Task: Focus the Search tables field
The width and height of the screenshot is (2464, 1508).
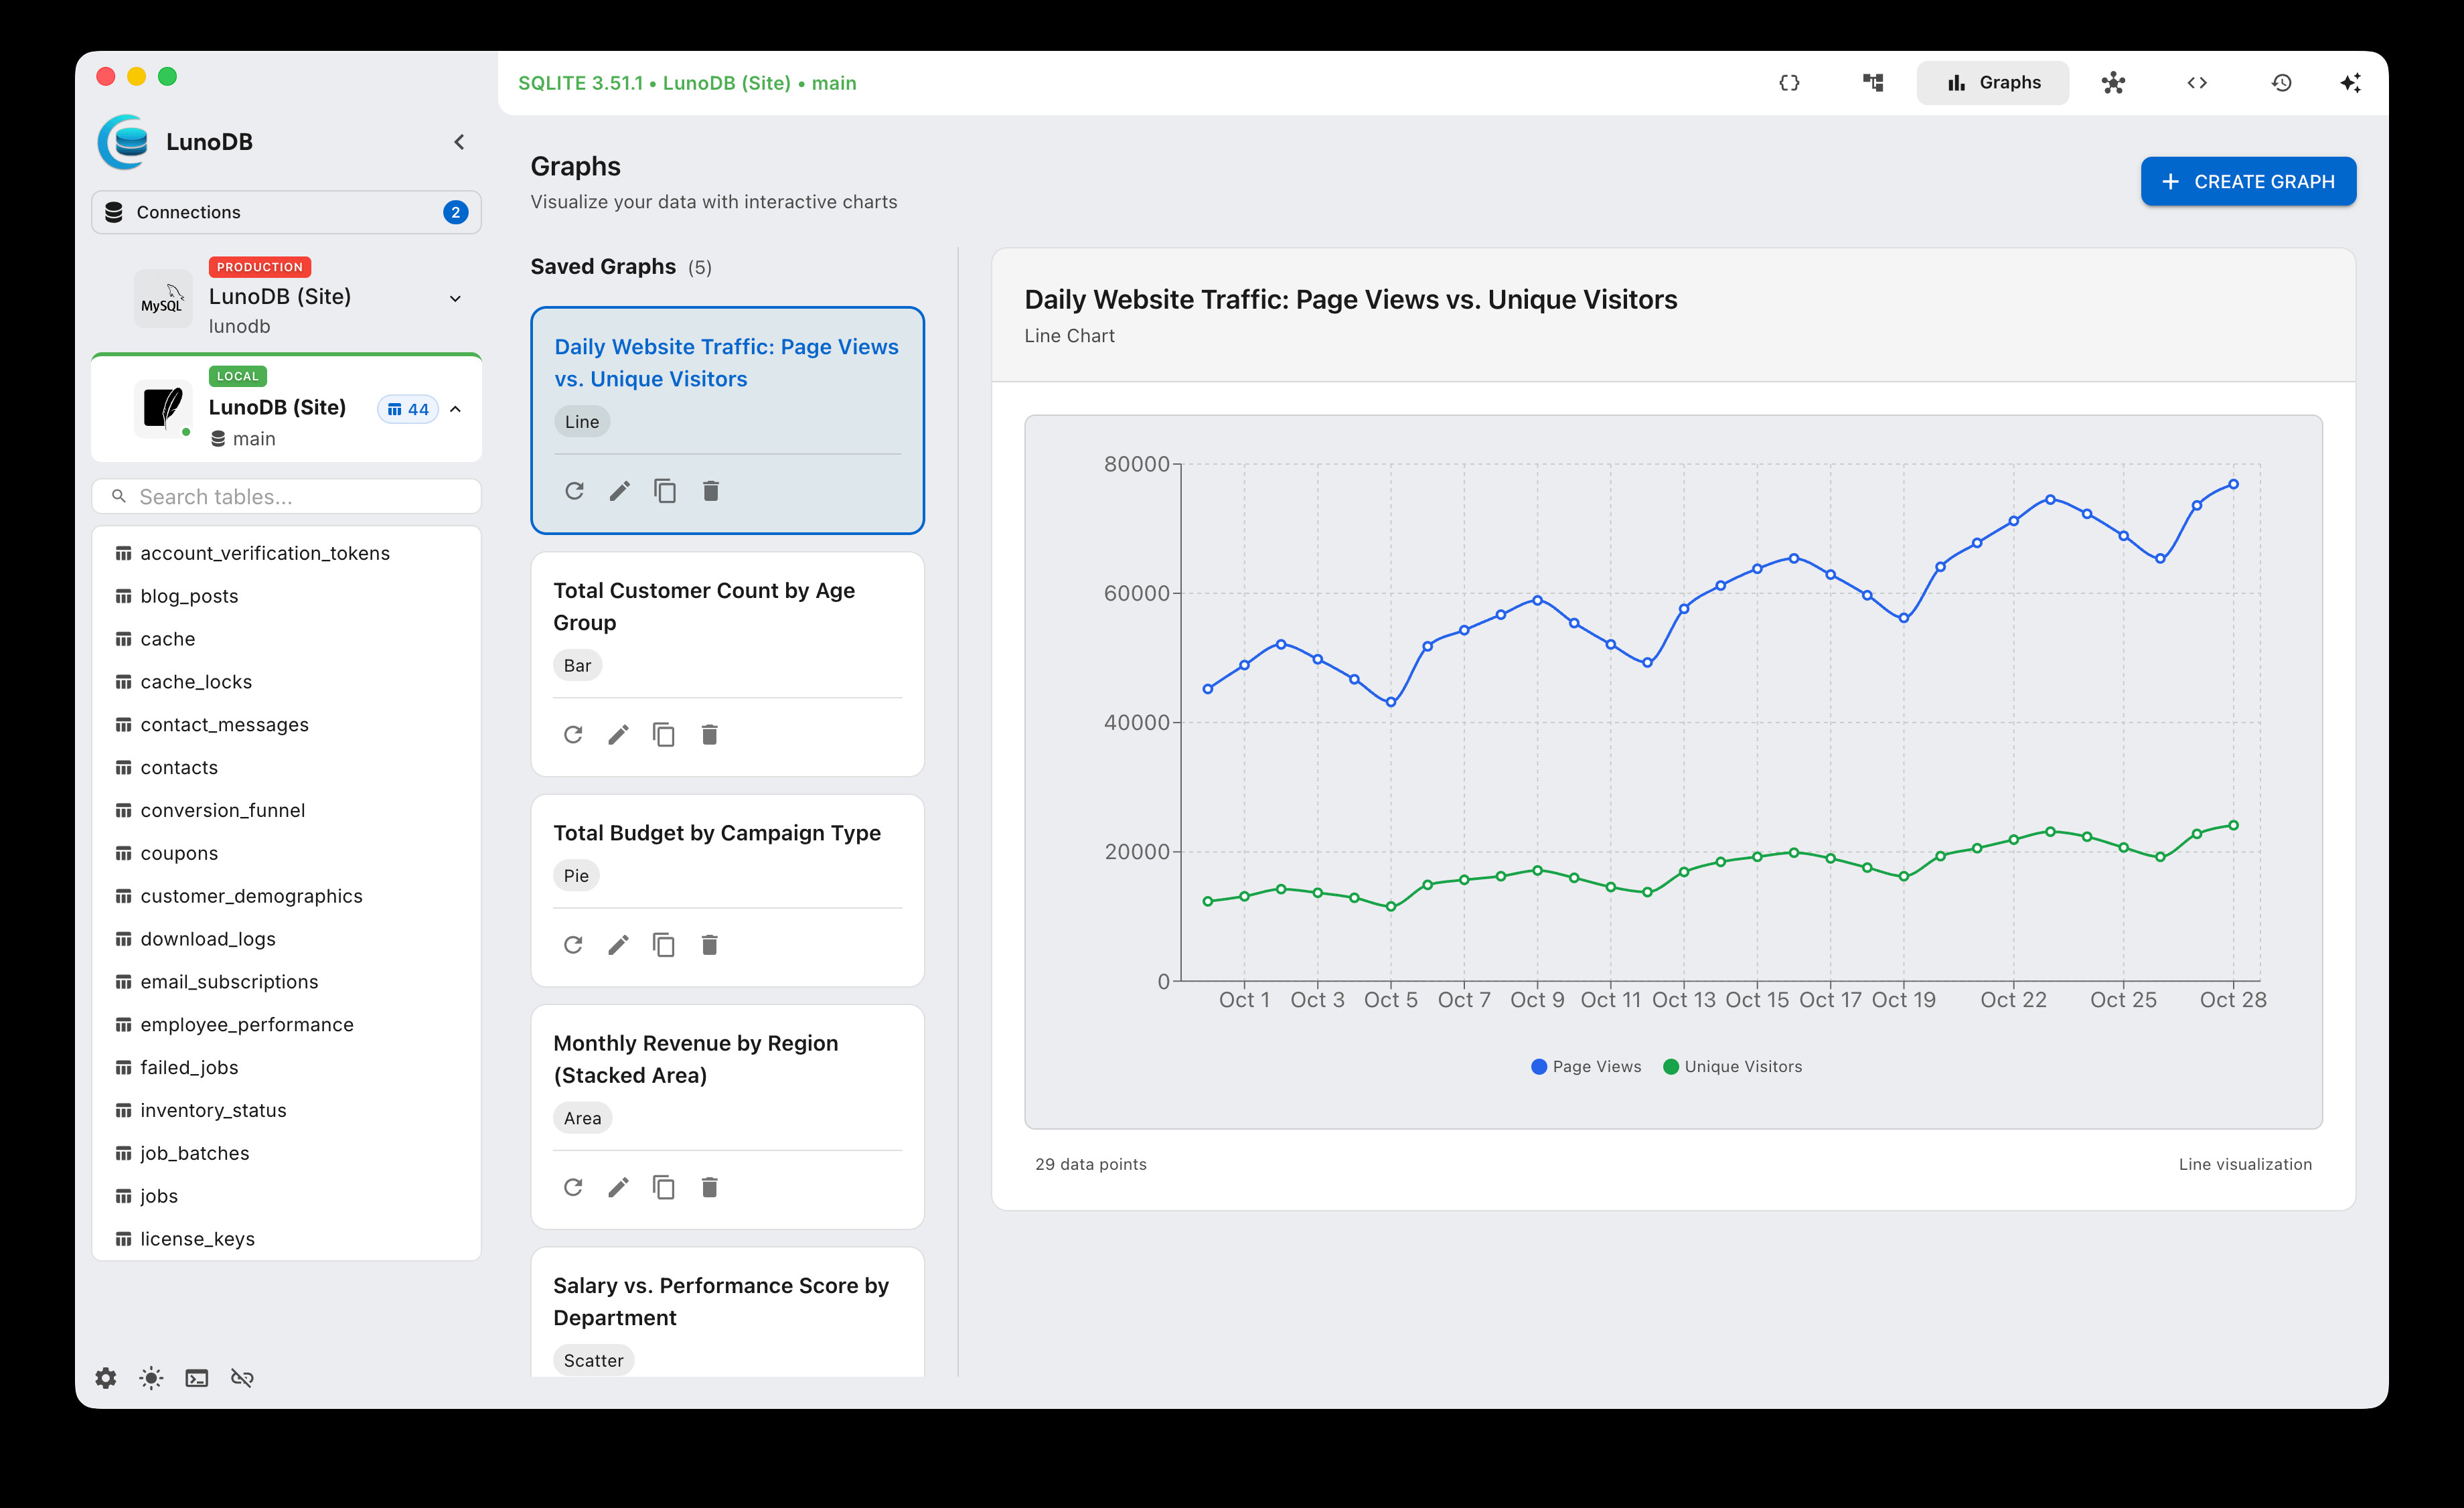Action: click(300, 497)
